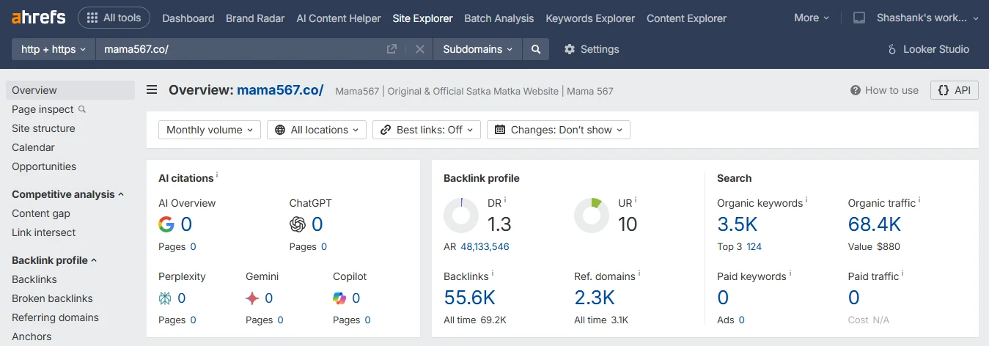This screenshot has height=346, width=989.
Task: Open Shashank's workspace dropdown
Action: (927, 18)
